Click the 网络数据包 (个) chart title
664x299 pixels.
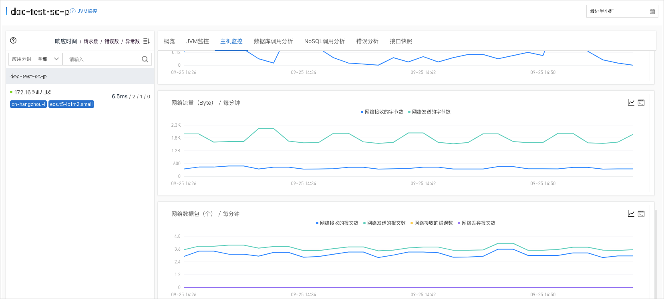pyautogui.click(x=205, y=214)
